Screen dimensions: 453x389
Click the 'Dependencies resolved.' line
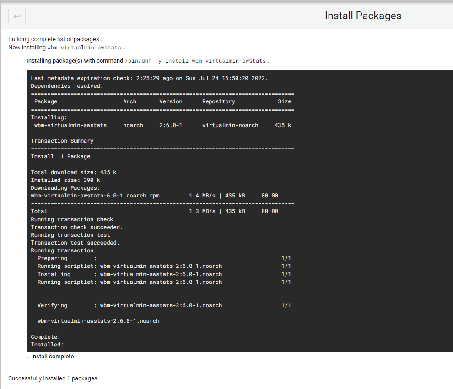(67, 86)
